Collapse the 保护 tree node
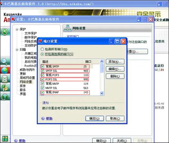Image resolution: width=169 pixels, height=143 pixels. (x=17, y=29)
